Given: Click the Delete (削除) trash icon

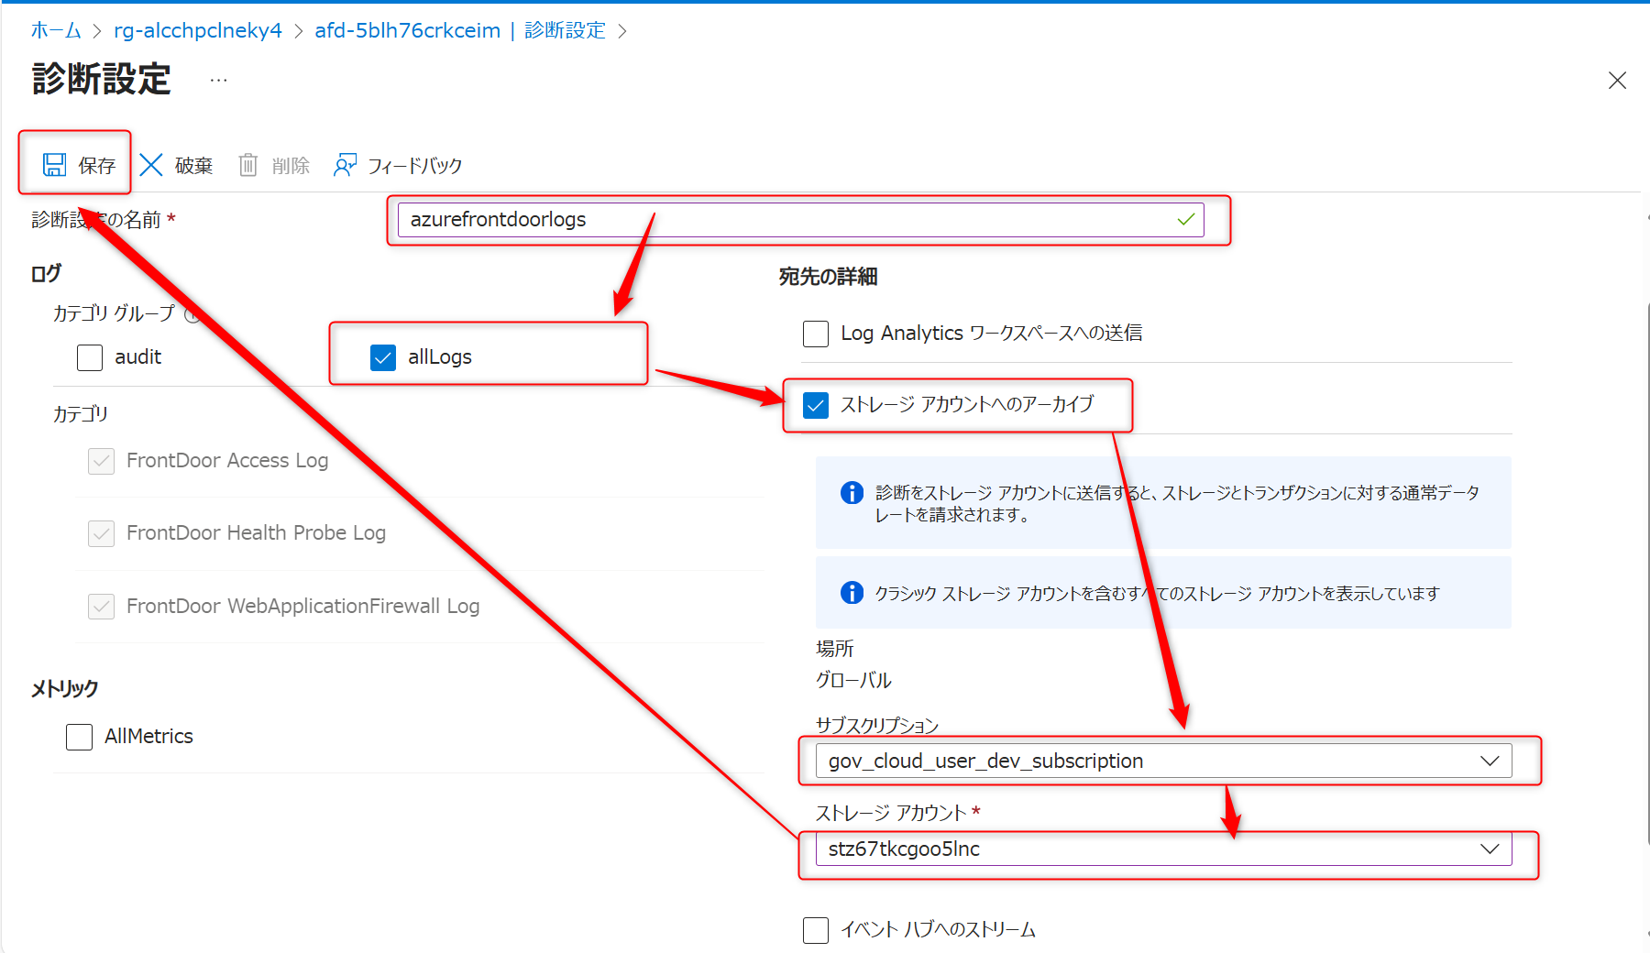Looking at the screenshot, I should pyautogui.click(x=247, y=165).
